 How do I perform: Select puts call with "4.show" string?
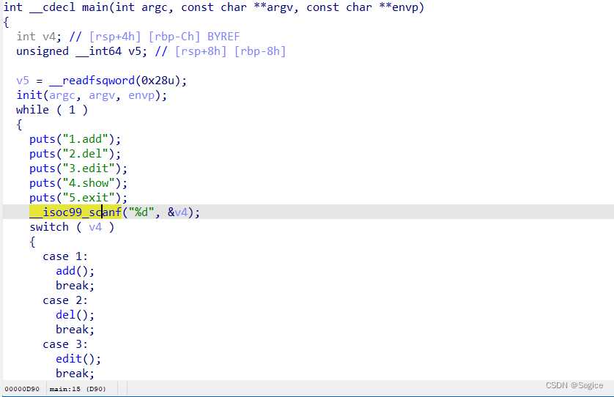coord(78,183)
